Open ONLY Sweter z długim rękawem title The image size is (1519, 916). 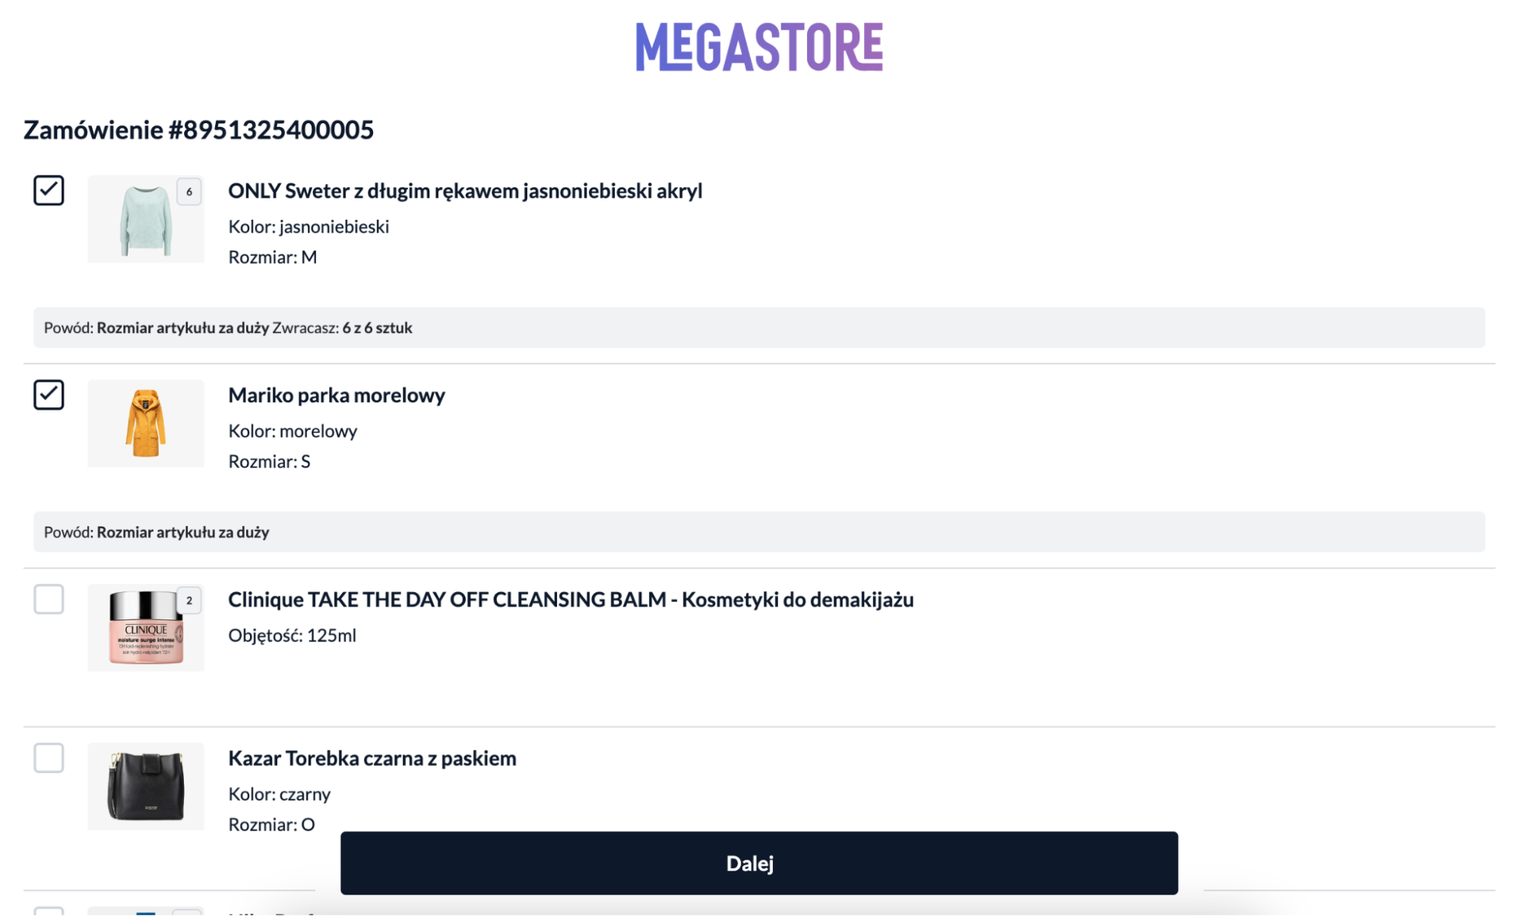pos(465,191)
